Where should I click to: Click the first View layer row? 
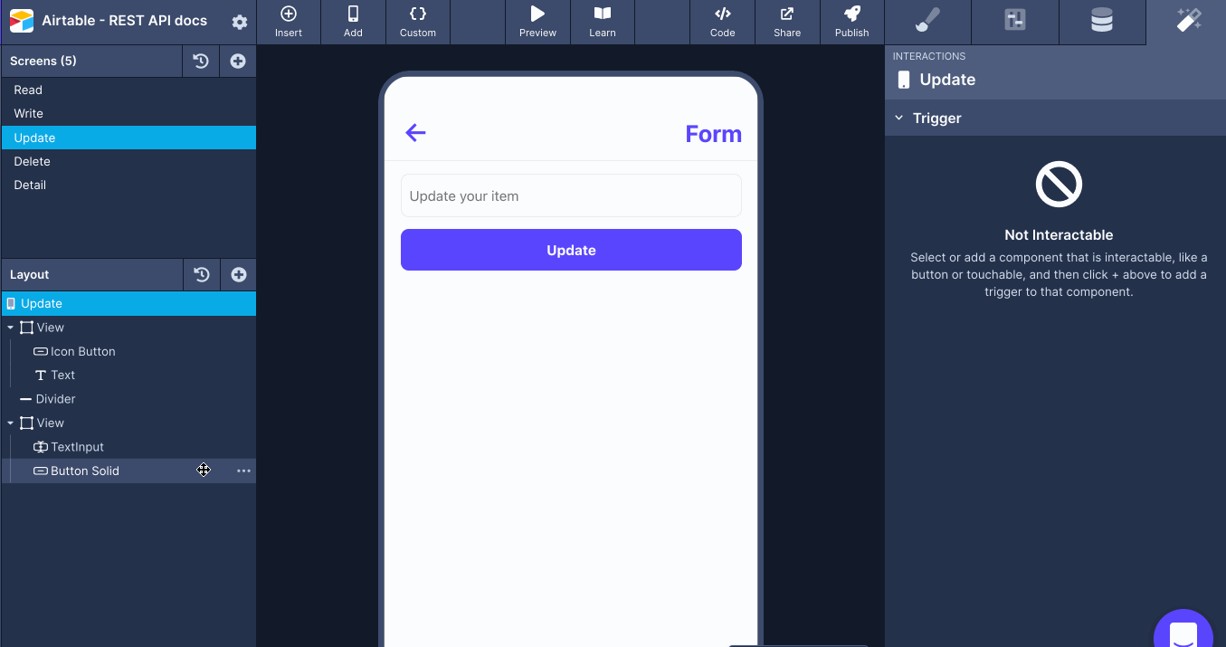[x=128, y=328]
